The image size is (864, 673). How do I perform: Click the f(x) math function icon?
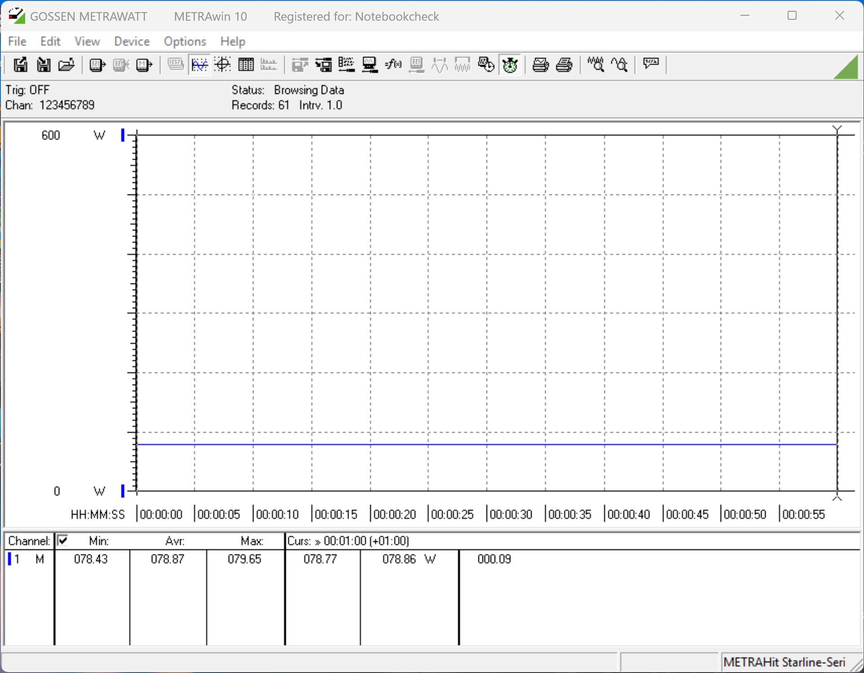(393, 65)
